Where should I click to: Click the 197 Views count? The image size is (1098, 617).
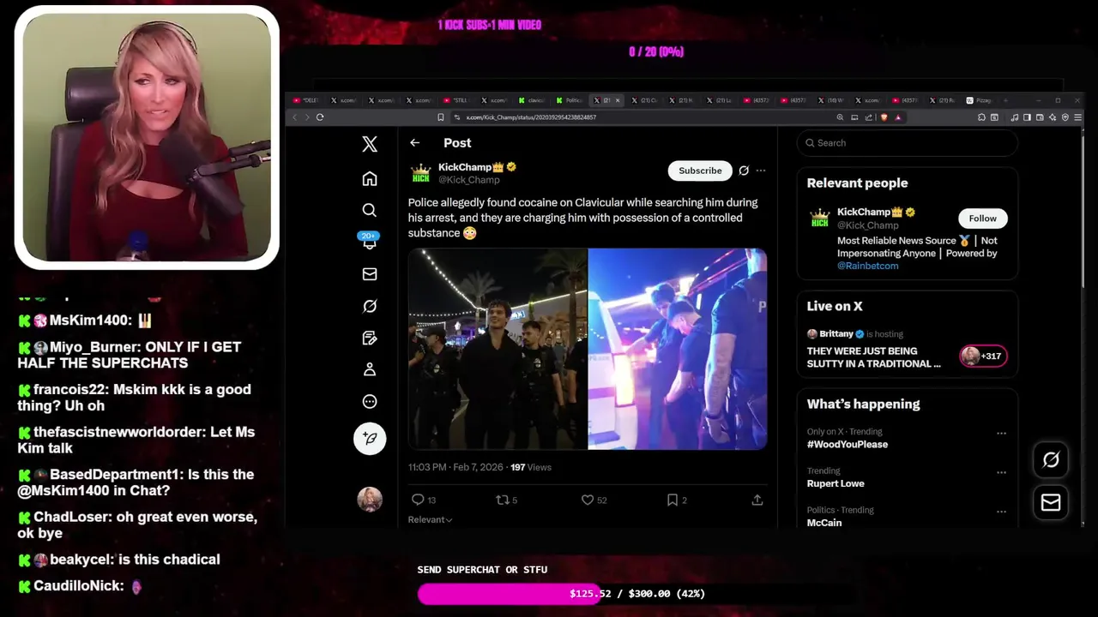click(530, 467)
